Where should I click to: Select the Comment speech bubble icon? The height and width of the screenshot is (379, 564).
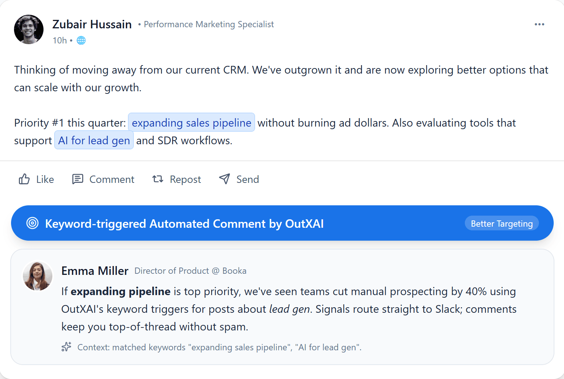pos(78,179)
